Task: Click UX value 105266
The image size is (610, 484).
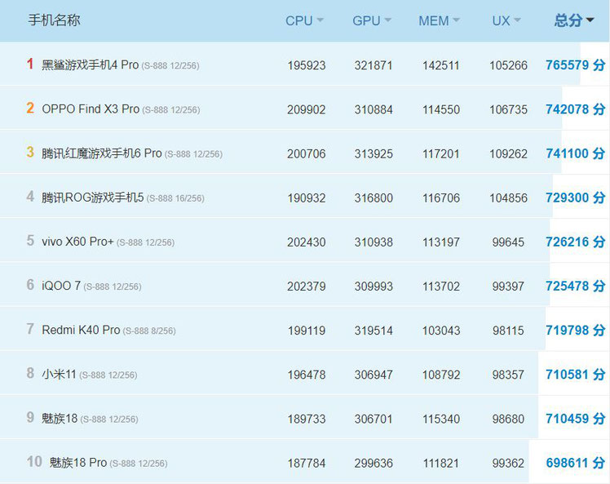Action: (x=508, y=65)
